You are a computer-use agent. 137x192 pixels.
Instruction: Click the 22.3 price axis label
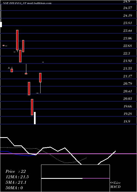pyautogui.click(x=127, y=53)
